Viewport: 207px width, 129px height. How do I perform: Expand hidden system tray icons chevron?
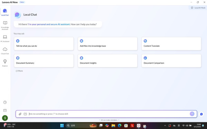tap(165, 126)
